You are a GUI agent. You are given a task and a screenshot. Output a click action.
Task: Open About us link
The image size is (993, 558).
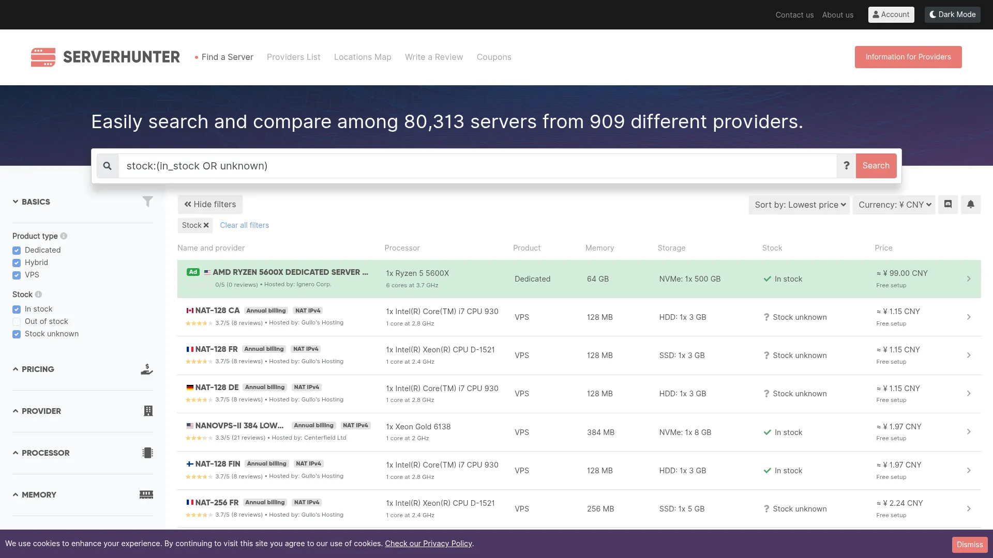[x=838, y=15]
